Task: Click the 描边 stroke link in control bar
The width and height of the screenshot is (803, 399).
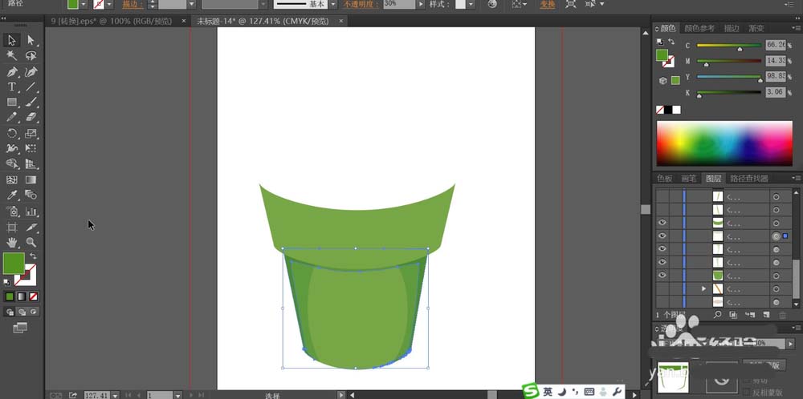Action: pos(132,4)
